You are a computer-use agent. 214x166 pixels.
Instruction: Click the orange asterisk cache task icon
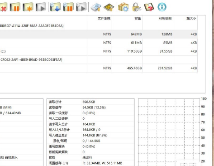pos(28,7)
